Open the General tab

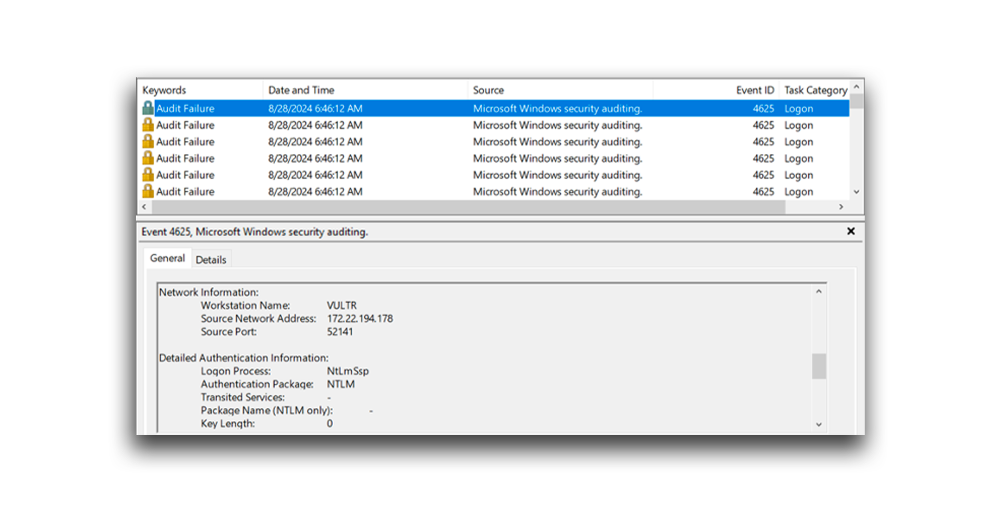point(167,258)
